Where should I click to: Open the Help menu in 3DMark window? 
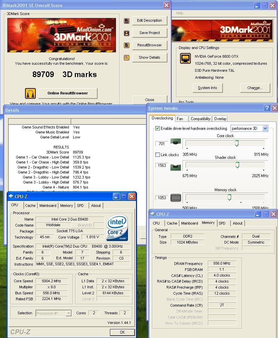click(179, 13)
